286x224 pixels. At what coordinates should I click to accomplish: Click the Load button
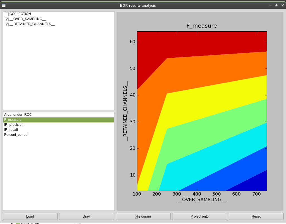(x=30, y=216)
